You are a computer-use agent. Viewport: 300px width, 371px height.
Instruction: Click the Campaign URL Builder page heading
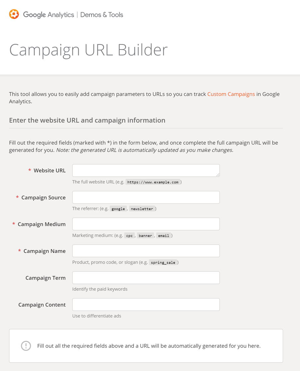(x=88, y=50)
